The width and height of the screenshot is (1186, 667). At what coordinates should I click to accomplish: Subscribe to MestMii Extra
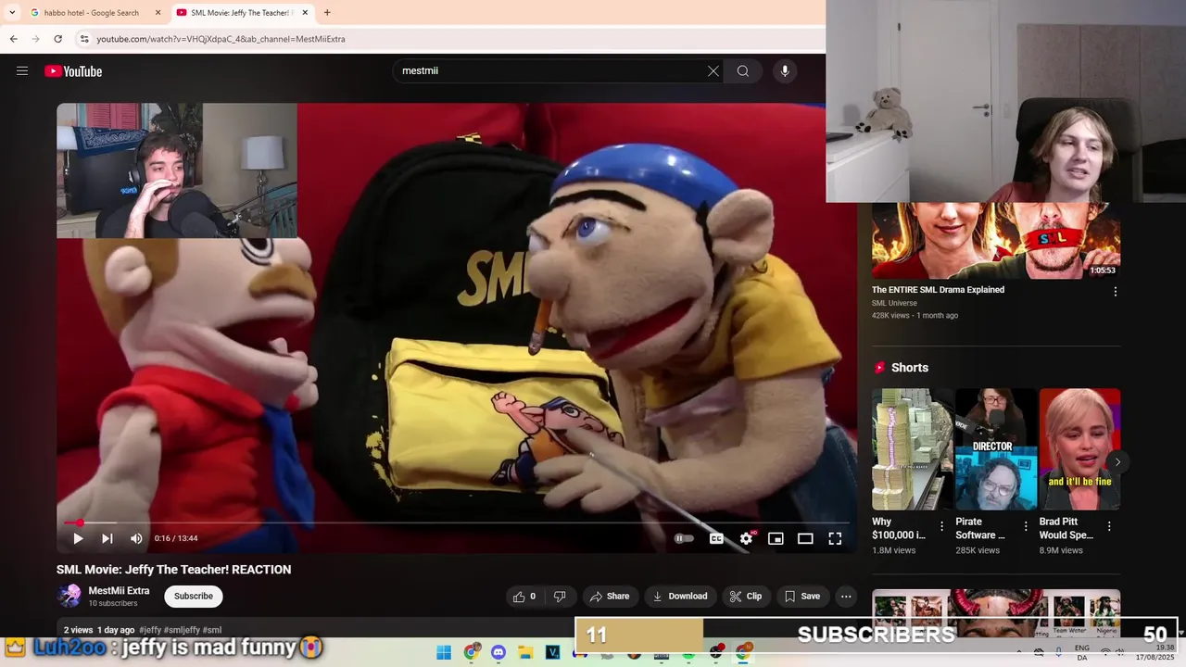tap(194, 597)
